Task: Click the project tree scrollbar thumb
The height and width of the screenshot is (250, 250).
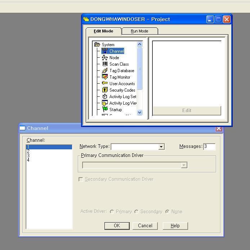Action: click(139, 68)
